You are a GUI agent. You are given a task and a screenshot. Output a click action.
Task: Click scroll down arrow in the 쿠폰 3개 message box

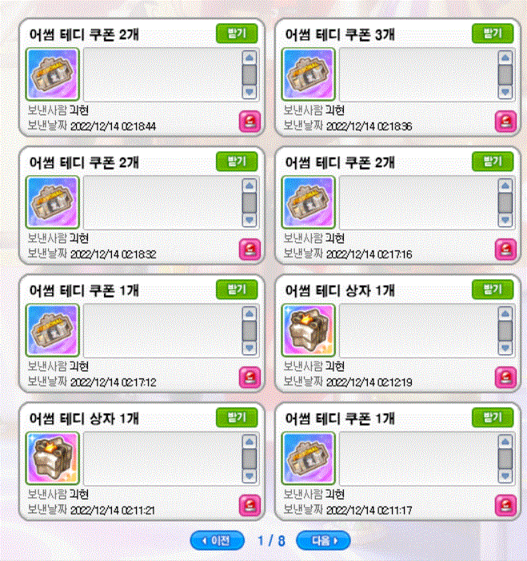coord(505,92)
